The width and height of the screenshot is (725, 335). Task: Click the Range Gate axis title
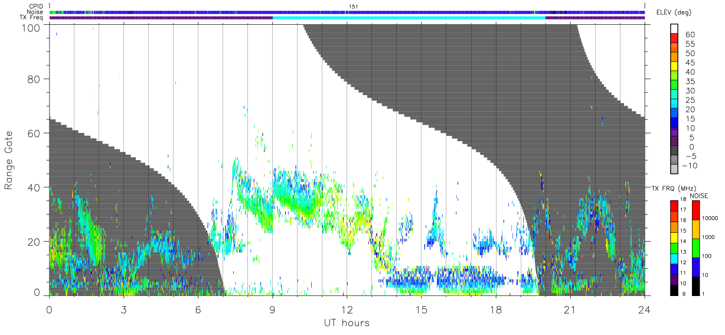9,160
